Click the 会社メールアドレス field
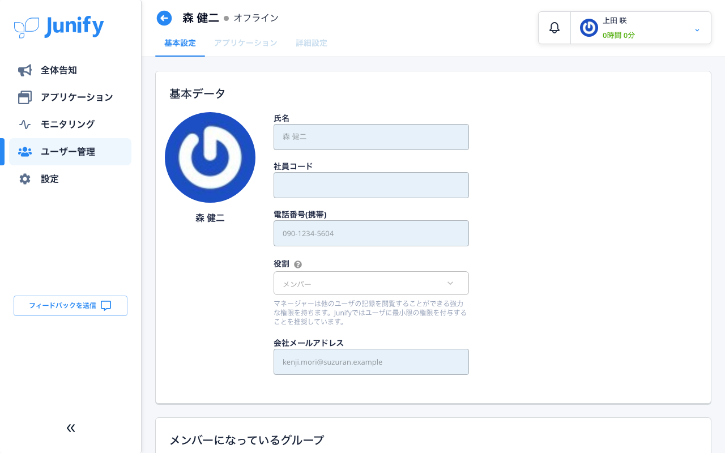 point(371,362)
